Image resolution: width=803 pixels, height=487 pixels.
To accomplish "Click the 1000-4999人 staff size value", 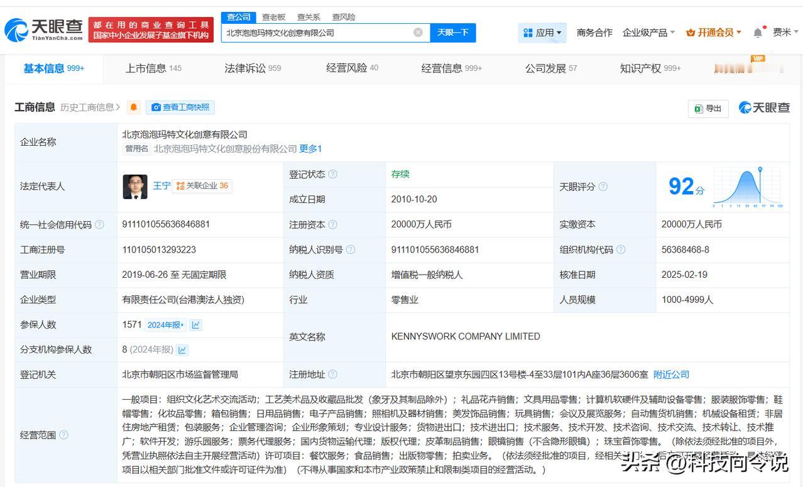I will click(687, 300).
